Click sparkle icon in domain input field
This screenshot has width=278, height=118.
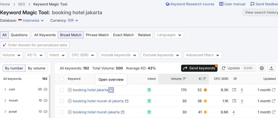pos(4,45)
